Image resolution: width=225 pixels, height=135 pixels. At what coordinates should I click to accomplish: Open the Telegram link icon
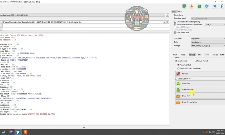coord(214,6)
